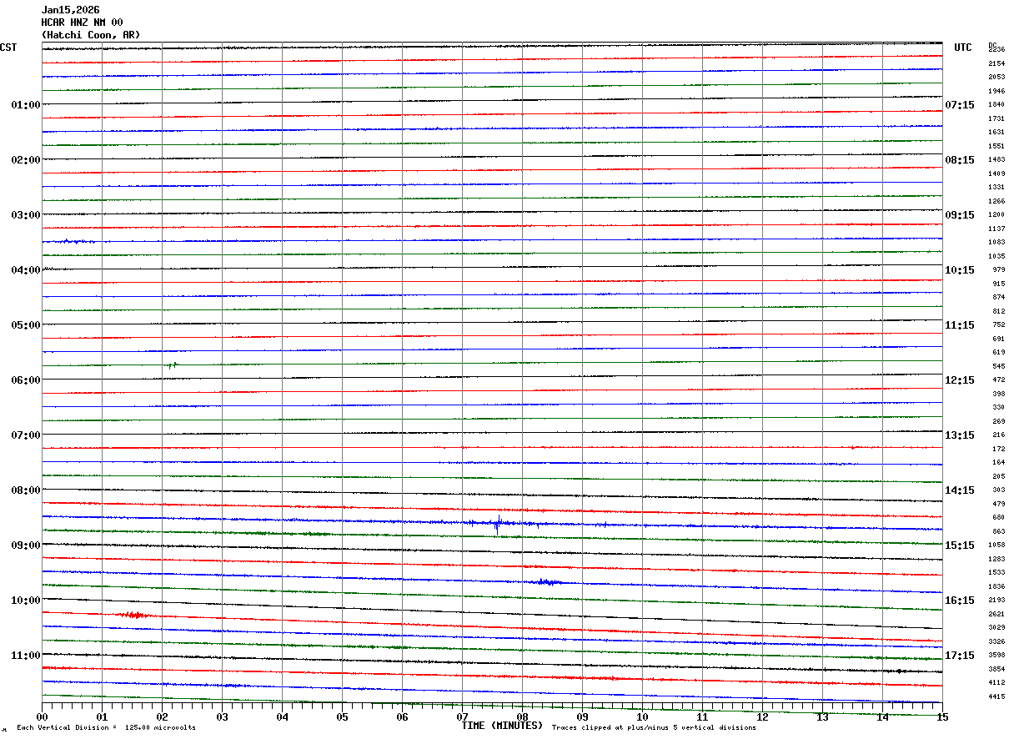
Task: Click the 15:15 UTC time label
Action: pos(960,545)
